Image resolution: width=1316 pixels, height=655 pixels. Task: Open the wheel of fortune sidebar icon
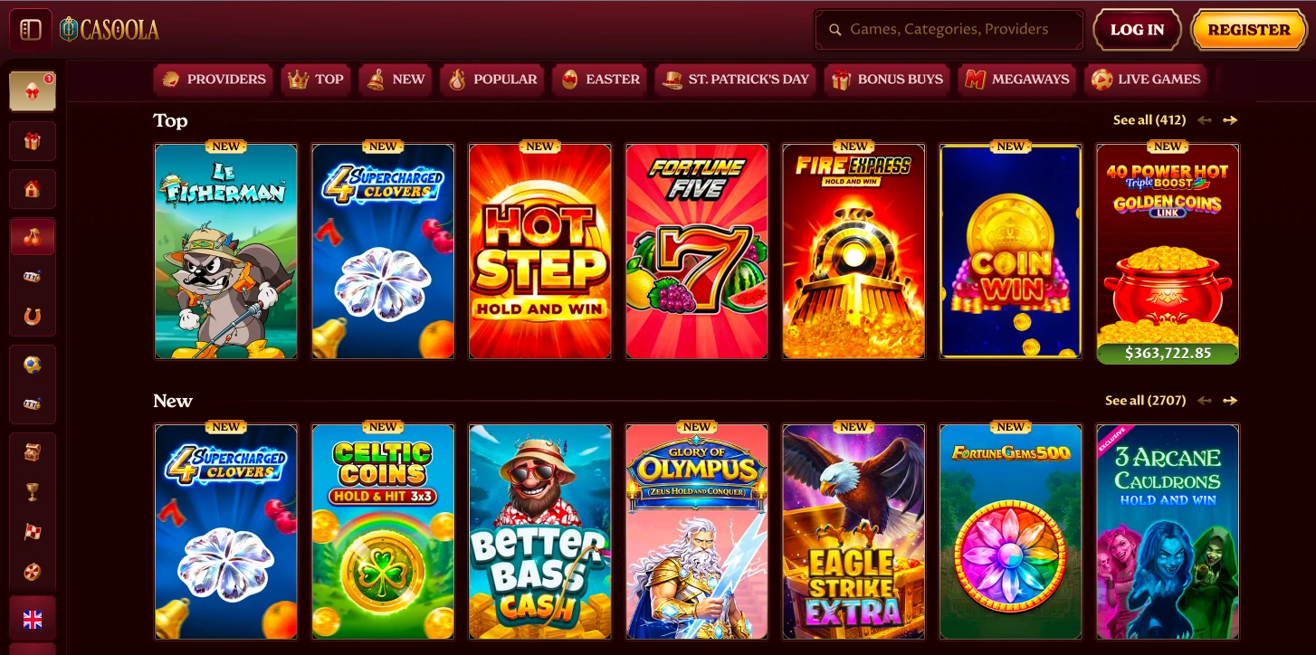[33, 572]
